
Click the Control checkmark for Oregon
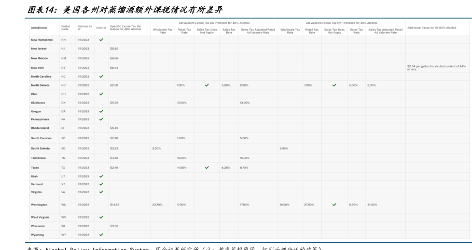(101, 111)
